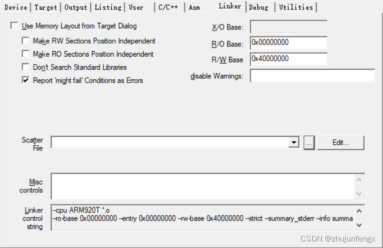383x248 pixels.
Task: Click the X/O Base field
Action: click(288, 27)
